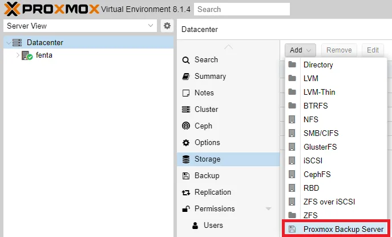Screen dimensions: 392x237
Task: Click the Search magnifier icon in sidebar
Action: [186, 60]
